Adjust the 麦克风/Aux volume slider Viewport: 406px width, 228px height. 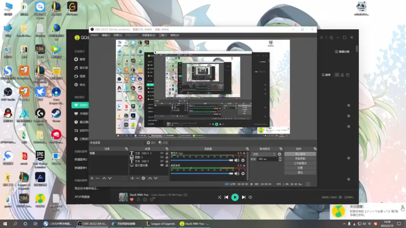(202, 160)
